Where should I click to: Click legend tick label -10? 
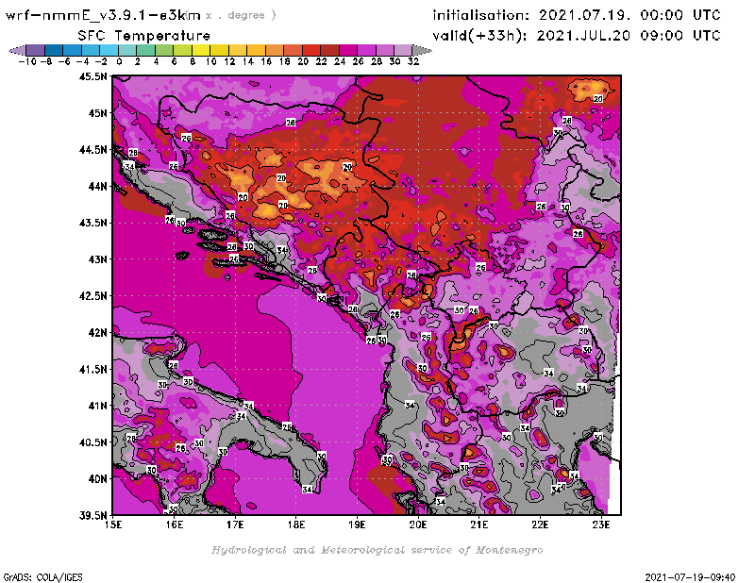[x=27, y=61]
